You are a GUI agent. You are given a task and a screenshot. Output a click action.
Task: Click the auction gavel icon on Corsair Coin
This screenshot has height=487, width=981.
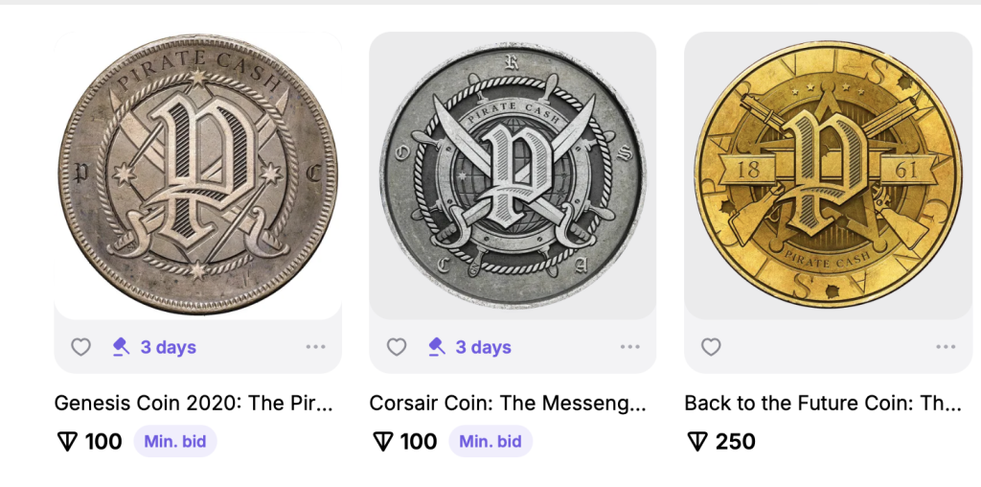436,347
